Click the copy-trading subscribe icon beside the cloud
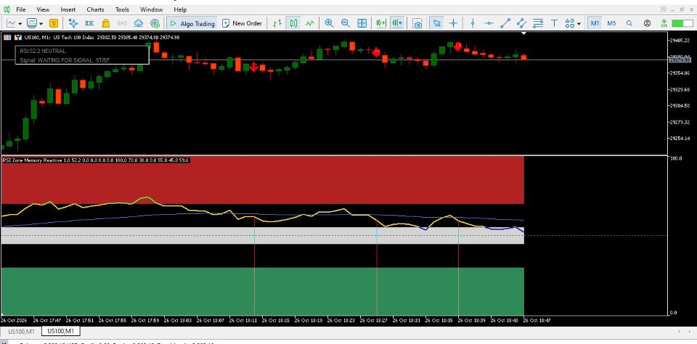This screenshot has height=344, width=697. click(x=155, y=23)
